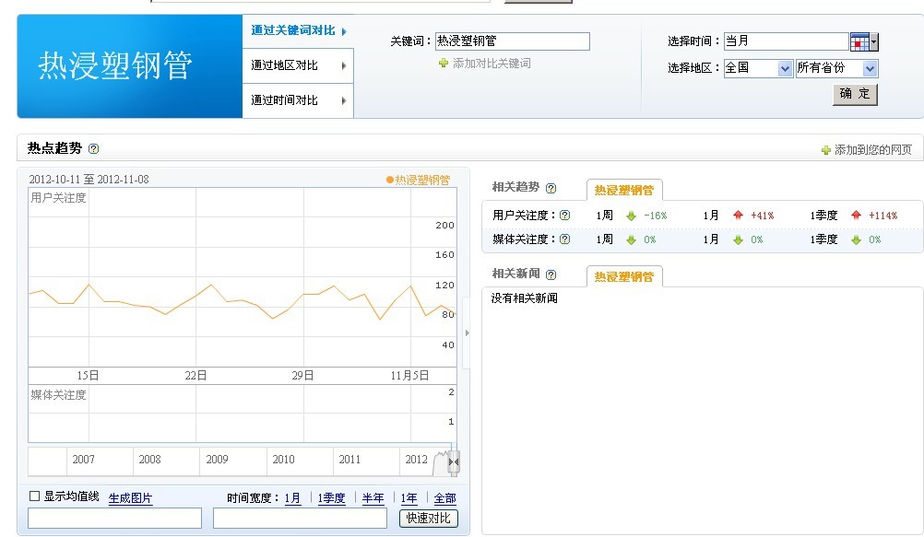This screenshot has height=537, width=924.
Task: Open the 生成图片 link
Action: pos(130,498)
